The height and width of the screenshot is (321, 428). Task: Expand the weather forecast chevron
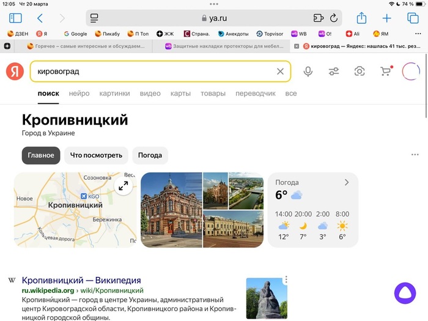tap(347, 182)
